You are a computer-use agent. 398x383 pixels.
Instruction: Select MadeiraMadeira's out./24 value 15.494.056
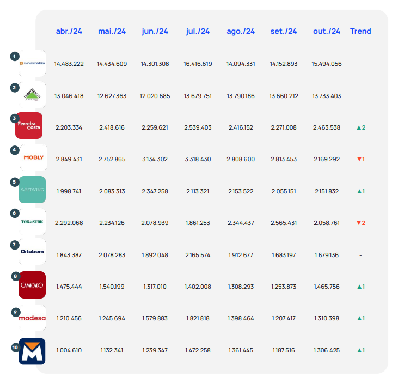click(x=327, y=64)
